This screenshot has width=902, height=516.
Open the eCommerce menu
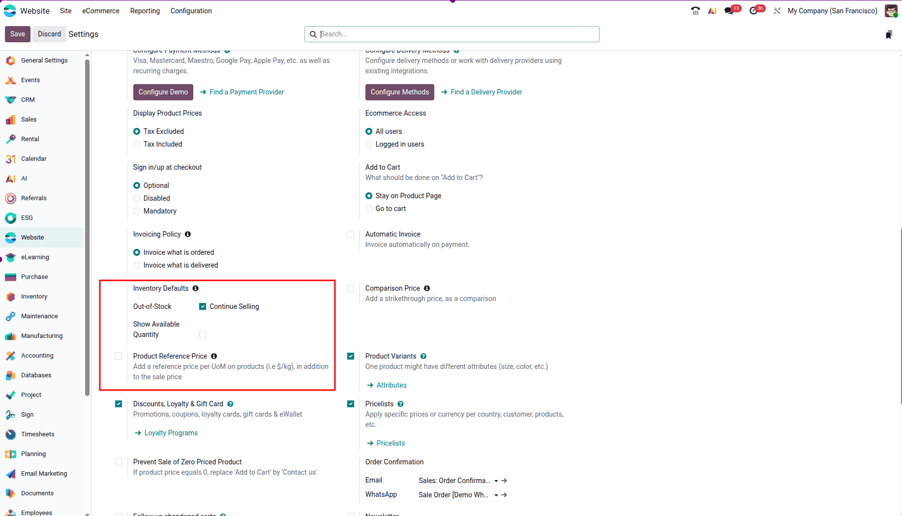(x=101, y=11)
